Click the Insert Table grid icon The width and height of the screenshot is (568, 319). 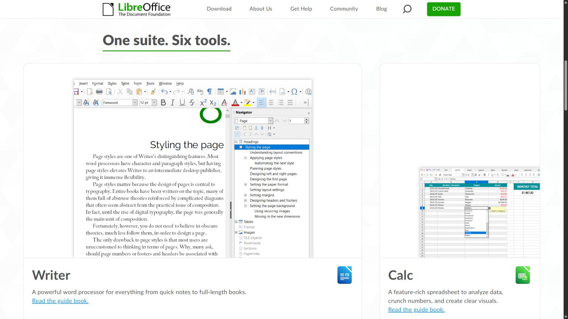coord(221,92)
